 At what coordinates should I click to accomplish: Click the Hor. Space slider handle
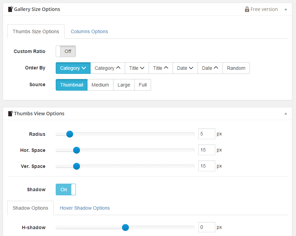[x=77, y=150]
